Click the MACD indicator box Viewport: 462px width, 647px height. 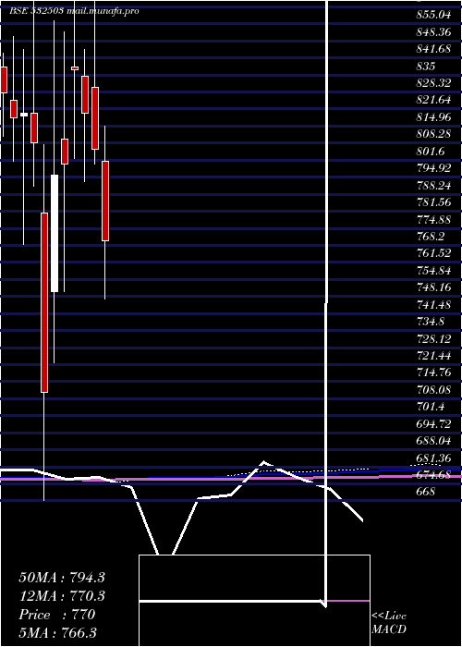pos(254,601)
